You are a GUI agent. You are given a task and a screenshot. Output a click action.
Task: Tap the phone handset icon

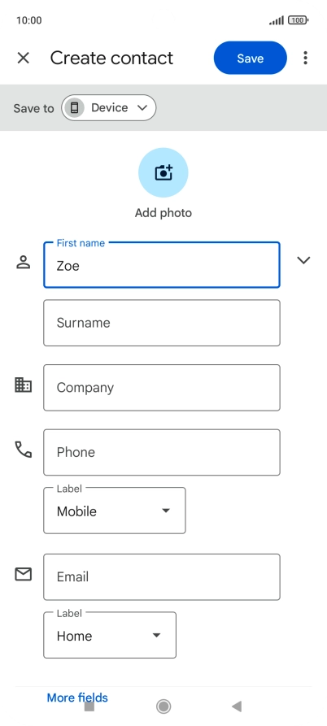(x=23, y=450)
